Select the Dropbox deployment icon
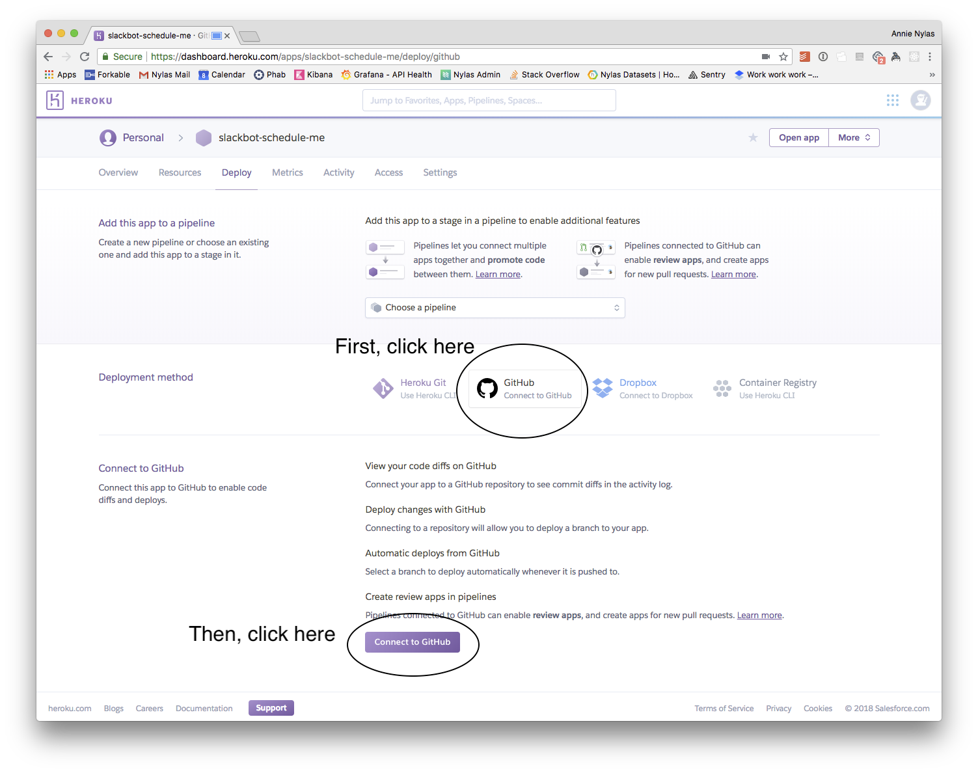The height and width of the screenshot is (773, 978). pos(603,388)
